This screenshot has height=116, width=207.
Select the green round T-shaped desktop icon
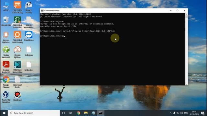click(x=6, y=52)
